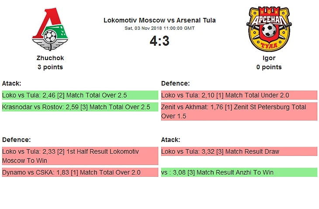Click the right Defence section heading

click(x=175, y=83)
